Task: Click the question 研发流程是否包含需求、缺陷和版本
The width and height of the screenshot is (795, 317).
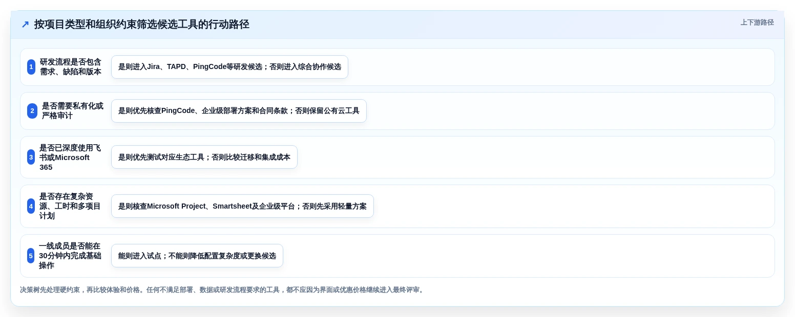Action: click(x=71, y=67)
